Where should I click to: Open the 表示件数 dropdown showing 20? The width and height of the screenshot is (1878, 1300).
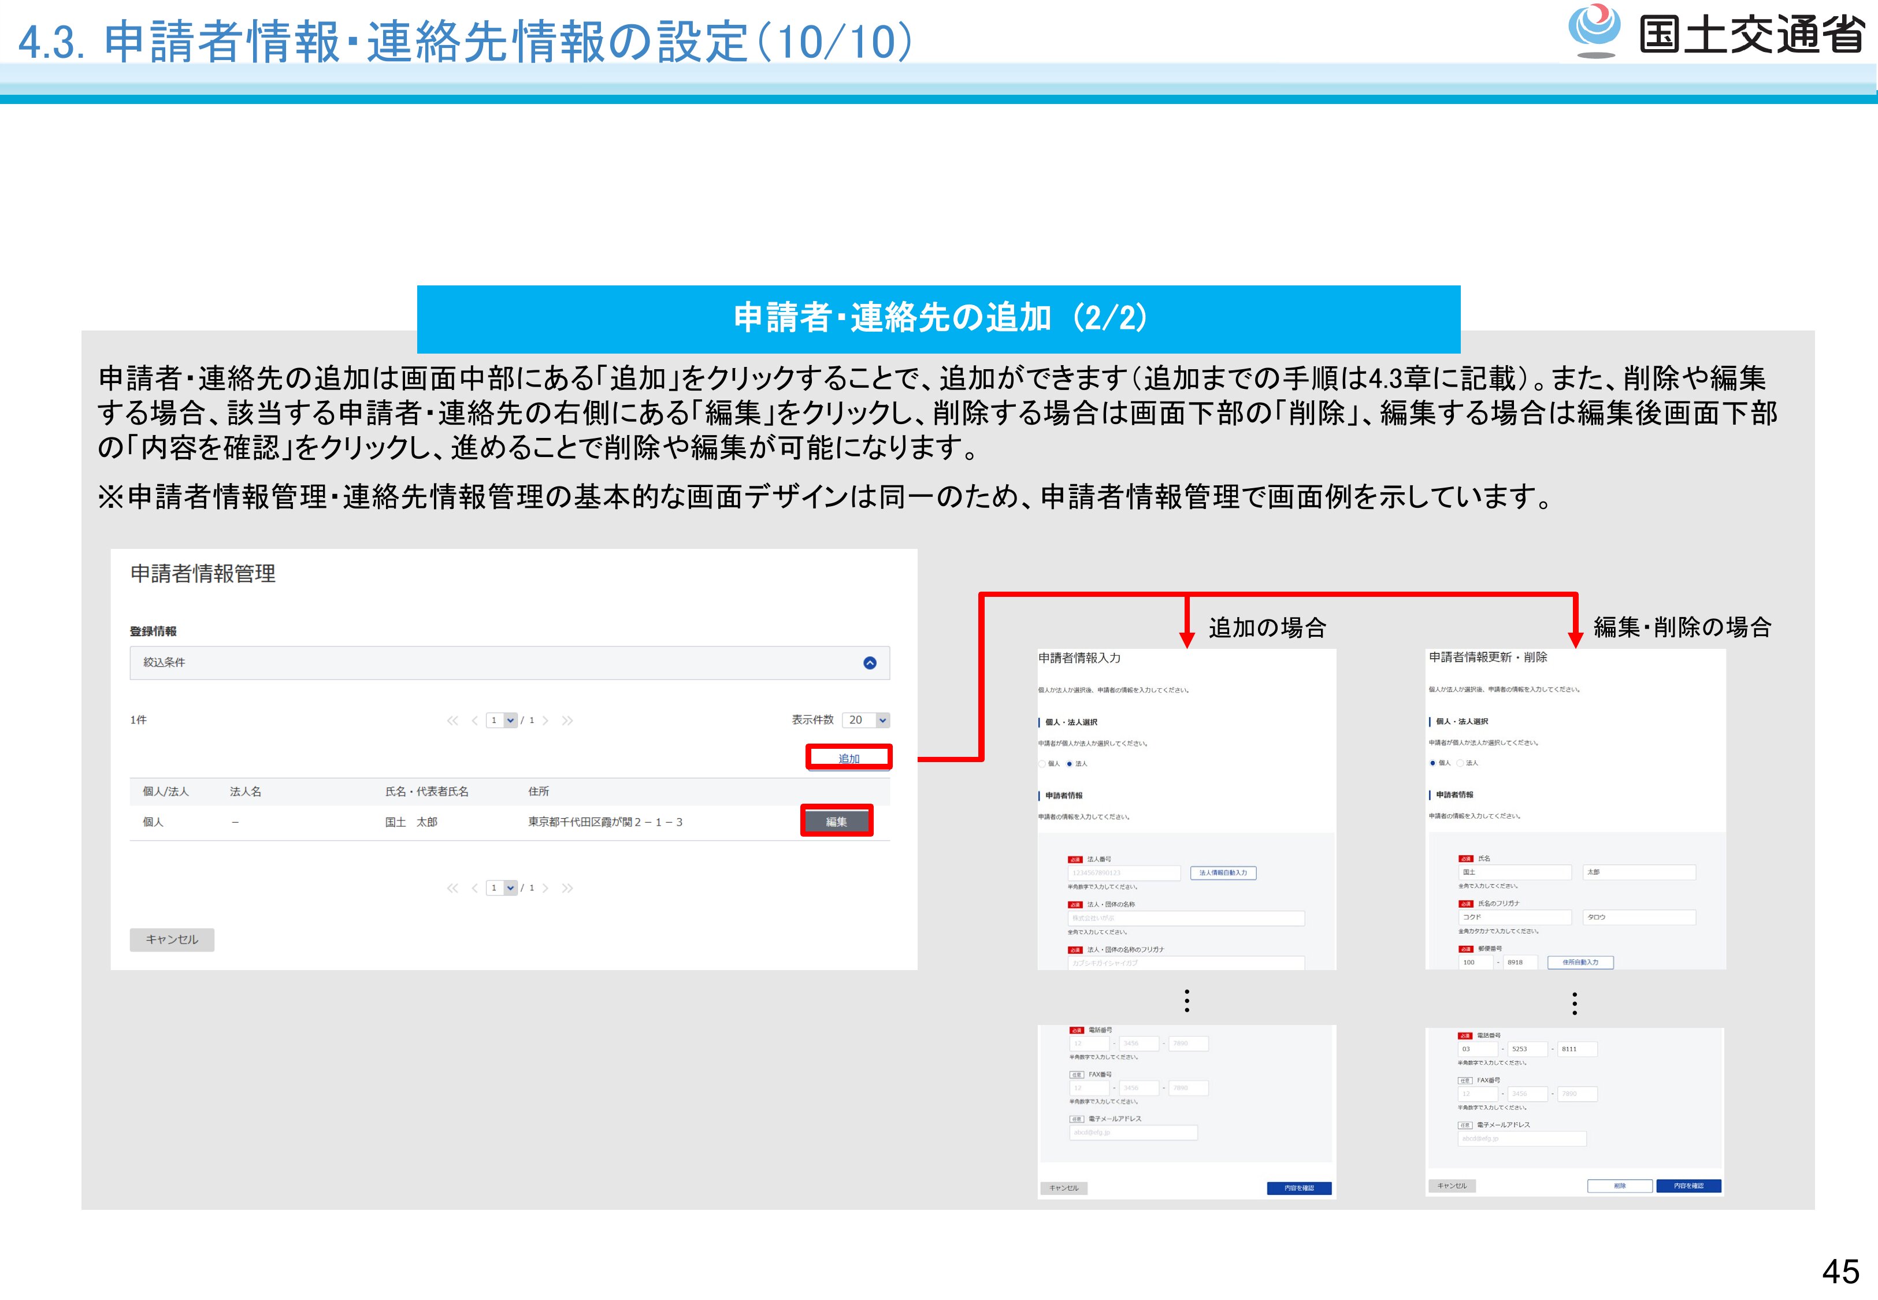866,720
